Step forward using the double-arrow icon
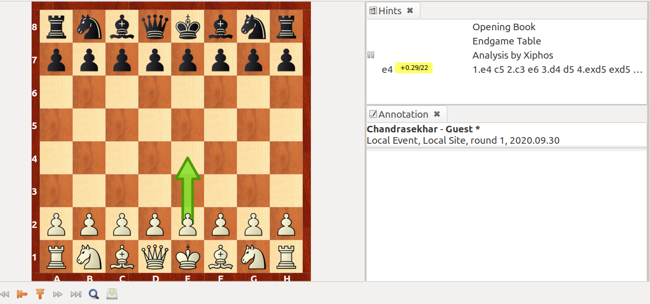This screenshot has height=304, width=650. pyautogui.click(x=58, y=294)
